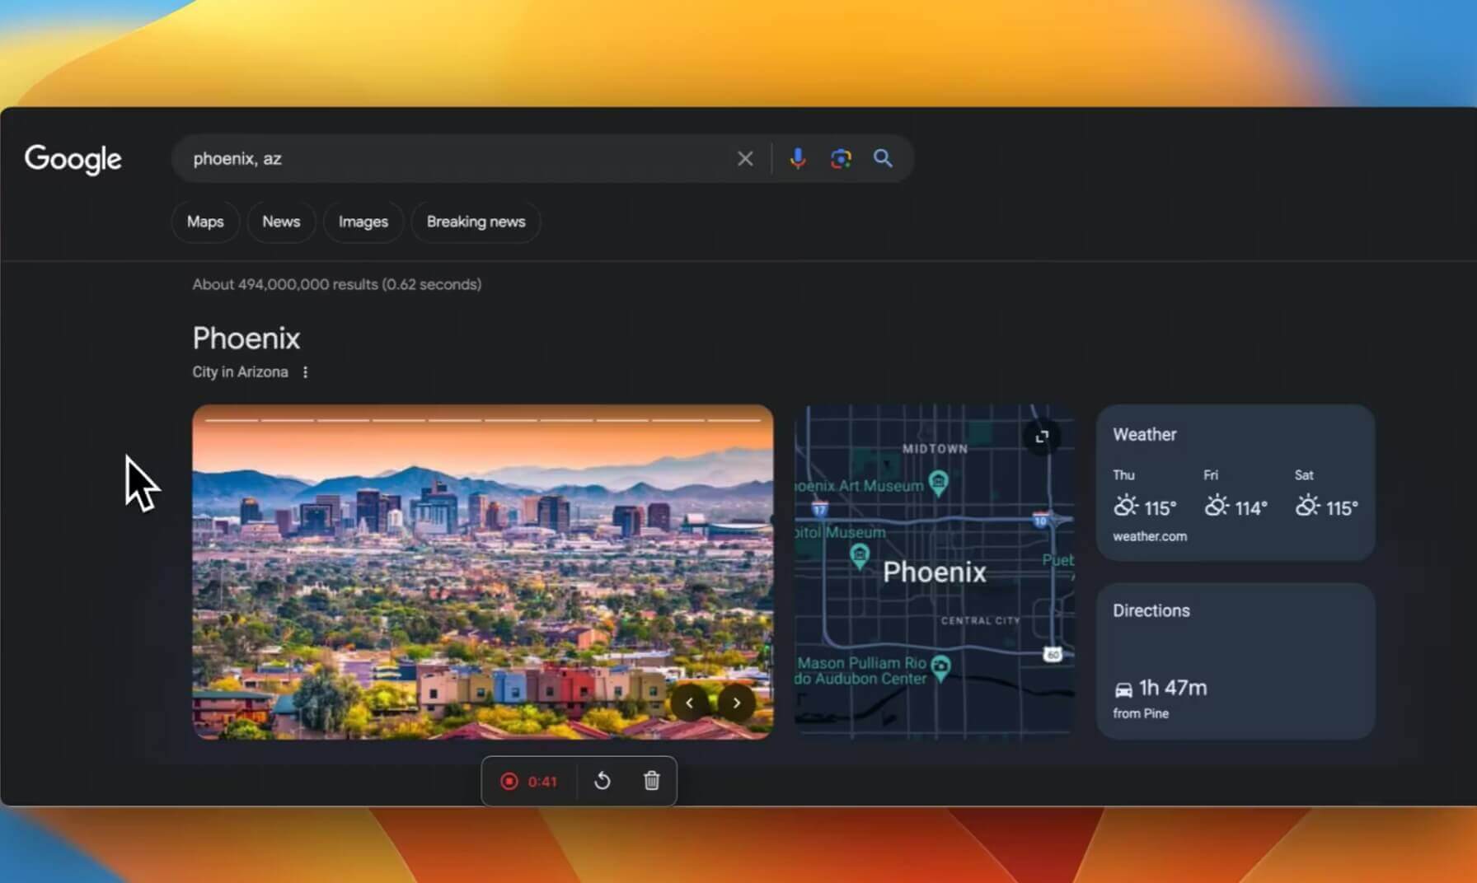Image resolution: width=1477 pixels, height=883 pixels.
Task: Stop the screen recording
Action: 509,781
